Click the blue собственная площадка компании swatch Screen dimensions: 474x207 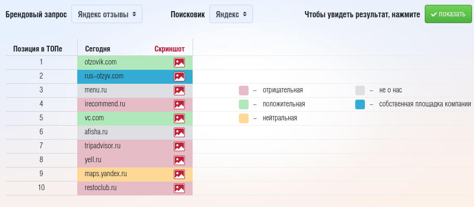tap(360, 104)
